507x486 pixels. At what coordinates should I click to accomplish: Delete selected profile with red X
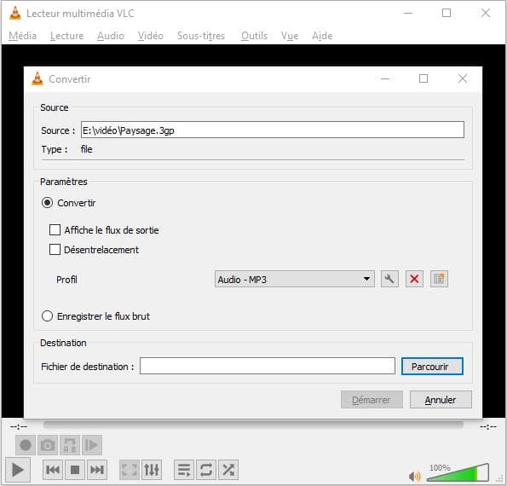414,279
